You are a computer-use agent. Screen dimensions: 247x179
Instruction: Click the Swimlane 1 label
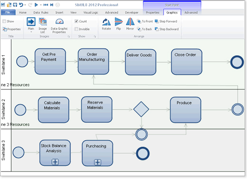pyautogui.click(x=3, y=65)
